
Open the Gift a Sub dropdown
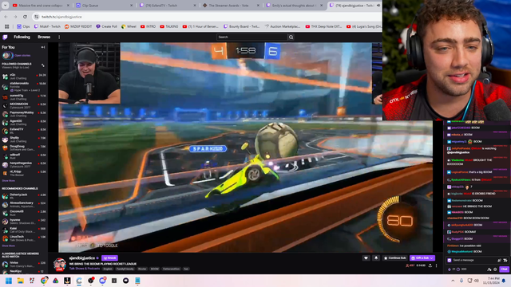(x=422, y=258)
